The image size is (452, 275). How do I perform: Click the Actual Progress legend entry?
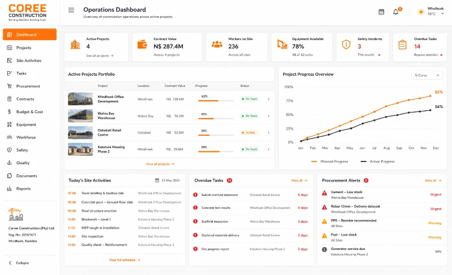(x=378, y=161)
